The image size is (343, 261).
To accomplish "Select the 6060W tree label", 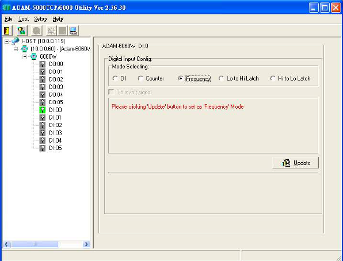I will [x=48, y=56].
